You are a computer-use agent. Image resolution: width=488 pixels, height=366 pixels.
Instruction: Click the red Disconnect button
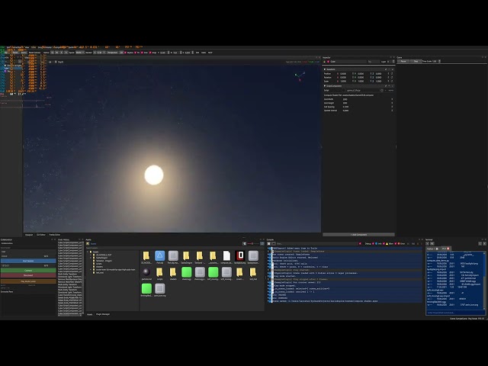click(x=28, y=275)
